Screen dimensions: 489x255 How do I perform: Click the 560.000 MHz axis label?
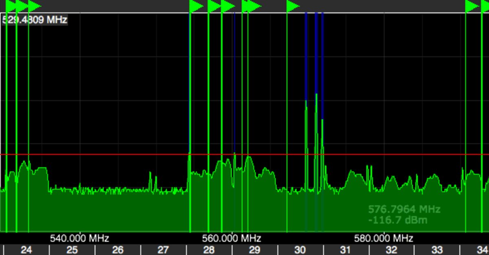click(231, 238)
